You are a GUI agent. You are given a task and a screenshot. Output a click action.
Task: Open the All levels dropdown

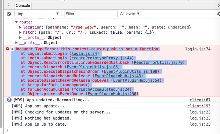coord(130,14)
